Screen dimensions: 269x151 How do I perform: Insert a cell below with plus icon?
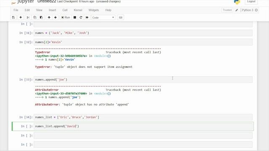point(21,18)
